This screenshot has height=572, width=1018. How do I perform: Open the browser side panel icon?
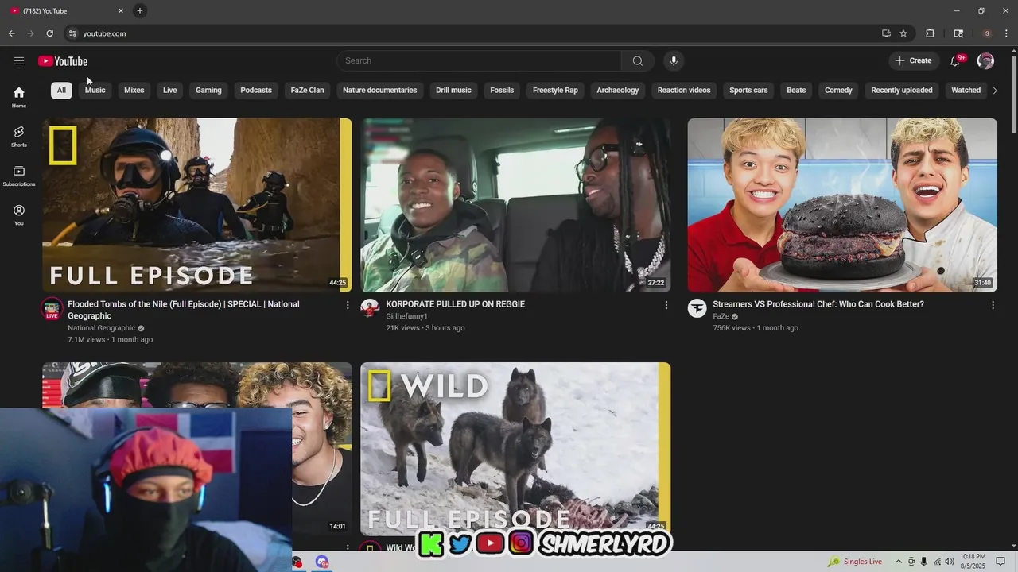tap(958, 33)
